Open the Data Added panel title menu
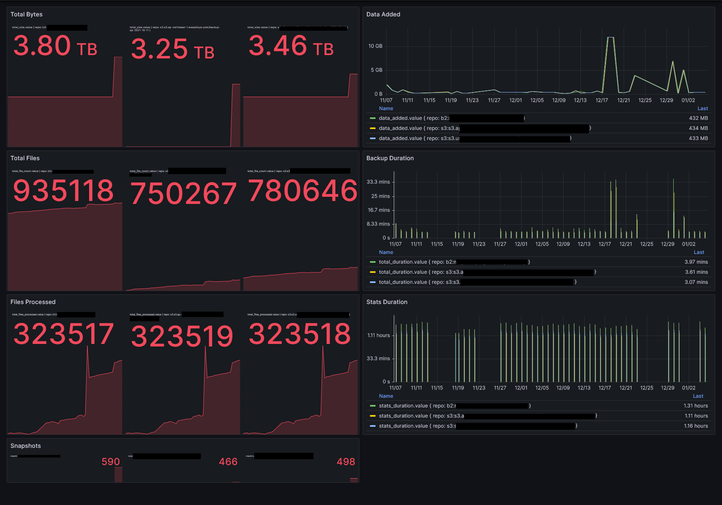 point(383,14)
